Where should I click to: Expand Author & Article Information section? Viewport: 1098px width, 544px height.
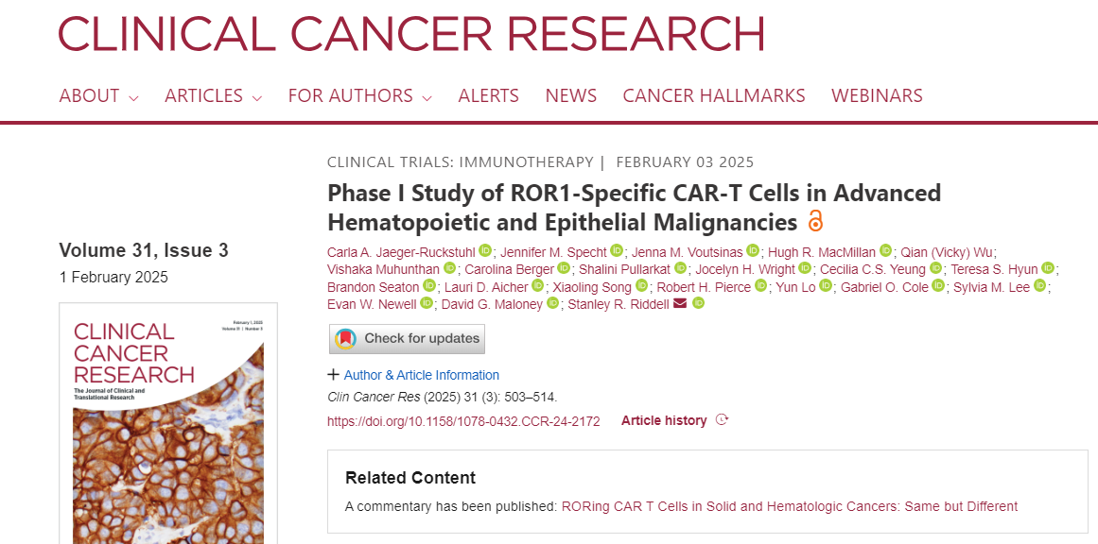click(413, 375)
